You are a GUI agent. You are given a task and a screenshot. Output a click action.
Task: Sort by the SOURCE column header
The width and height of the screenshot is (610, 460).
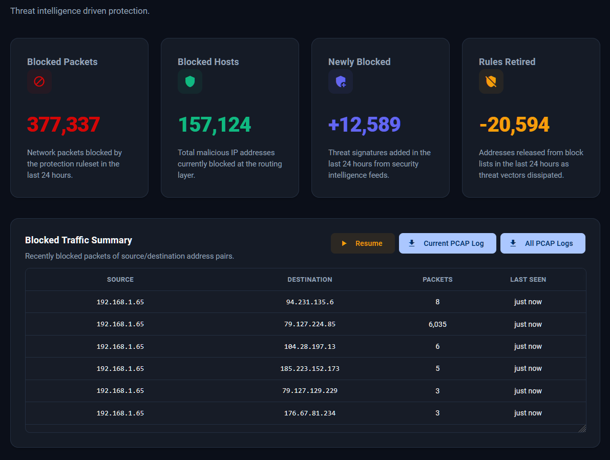click(120, 279)
